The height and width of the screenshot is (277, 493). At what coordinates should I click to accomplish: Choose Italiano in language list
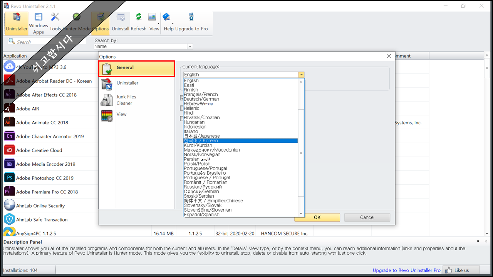[x=241, y=132]
